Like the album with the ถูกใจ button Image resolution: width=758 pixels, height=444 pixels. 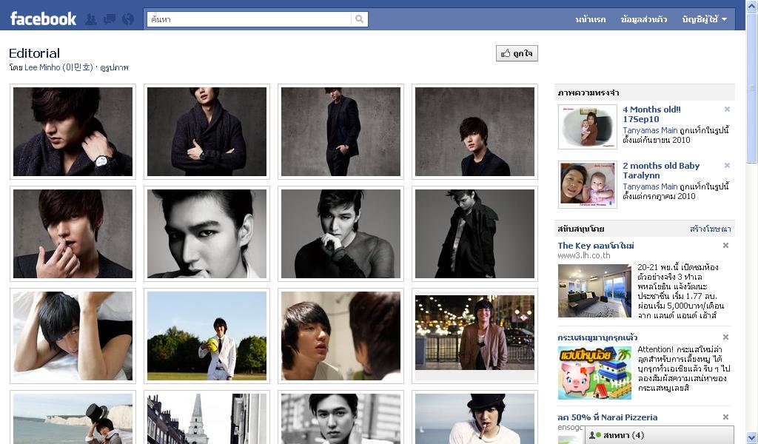517,53
